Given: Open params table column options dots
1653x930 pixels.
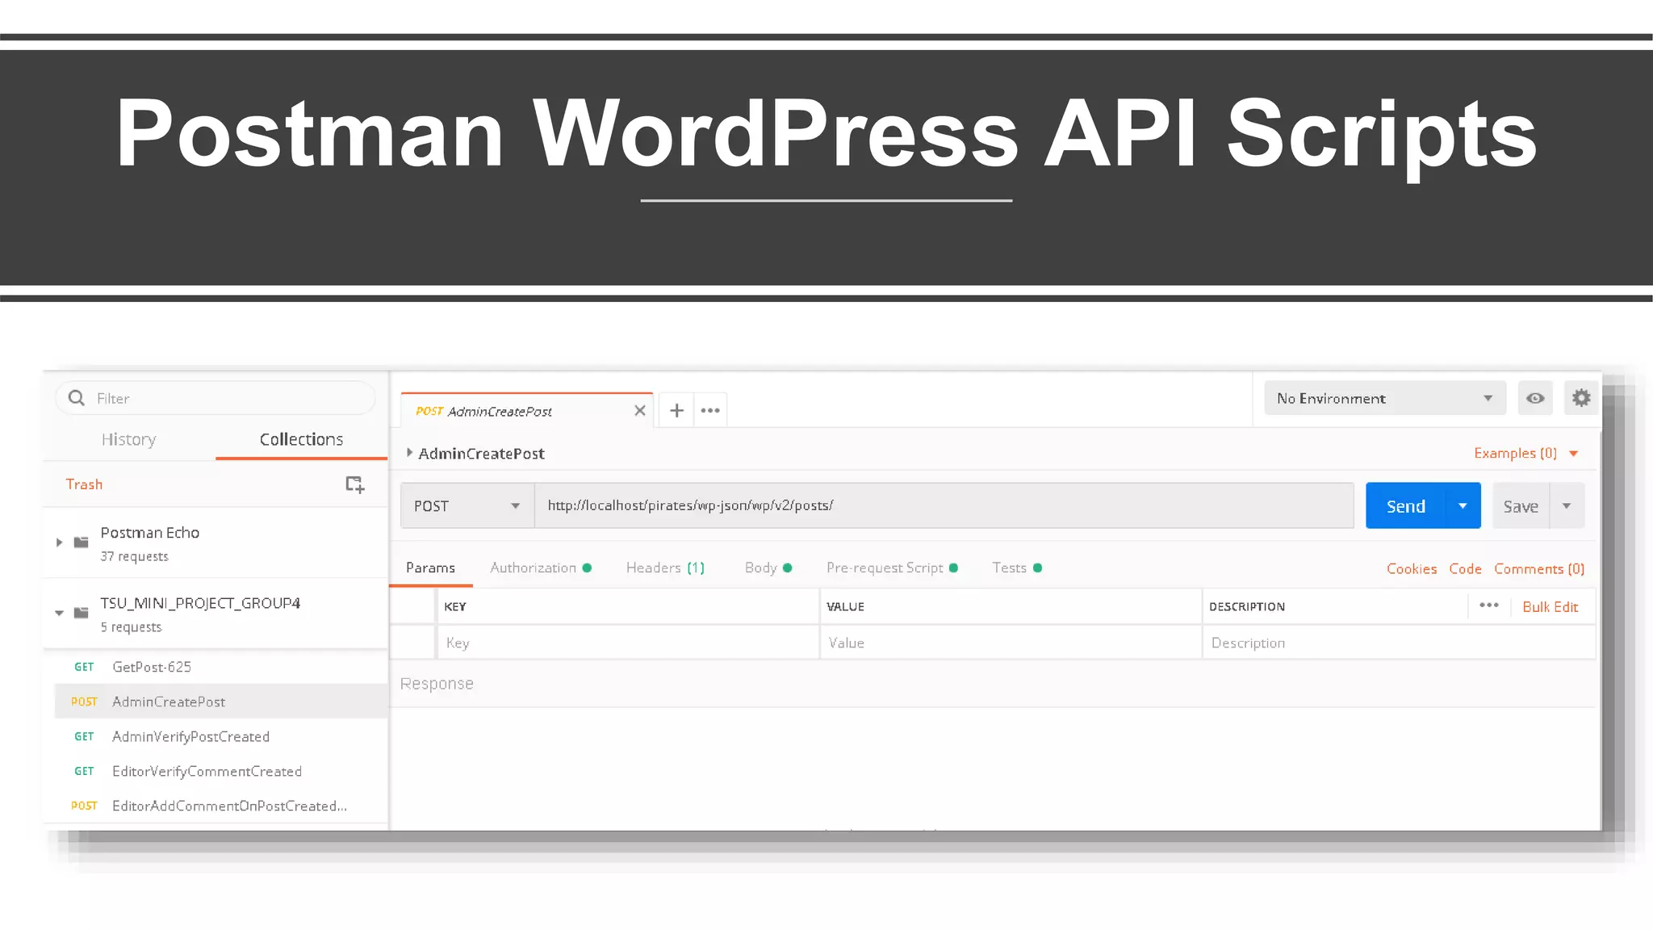Looking at the screenshot, I should point(1489,605).
